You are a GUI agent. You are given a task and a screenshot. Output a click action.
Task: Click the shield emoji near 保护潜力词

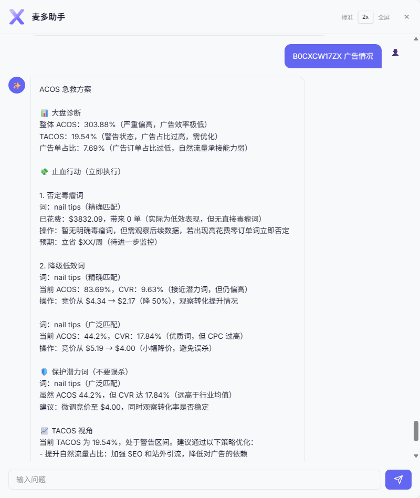pyautogui.click(x=44, y=371)
